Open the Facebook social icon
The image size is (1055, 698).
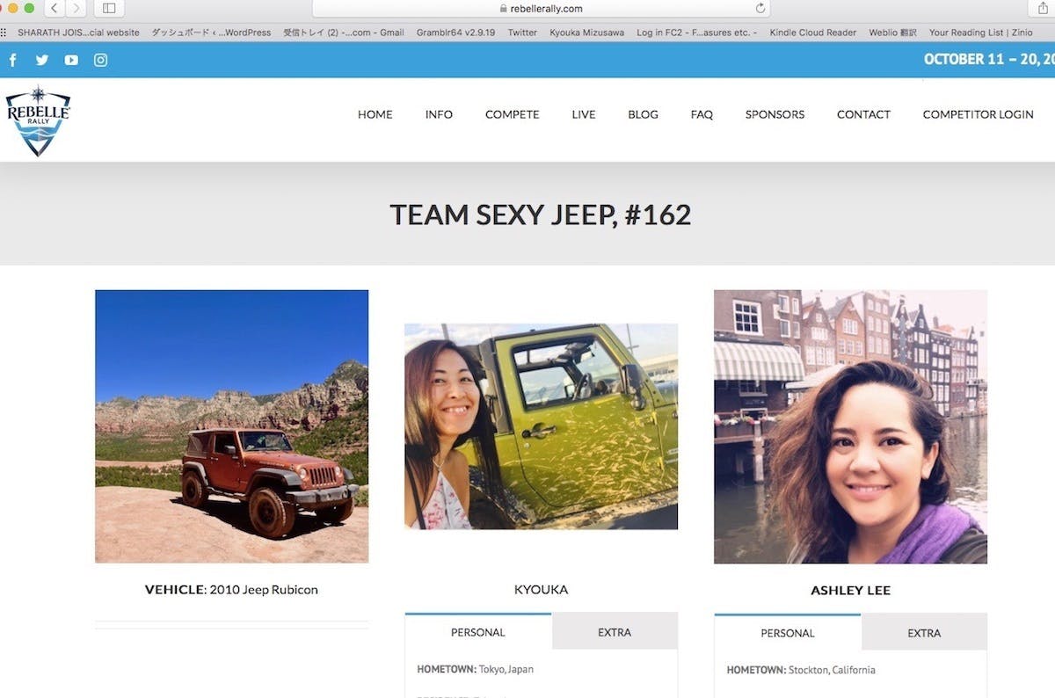pos(13,61)
